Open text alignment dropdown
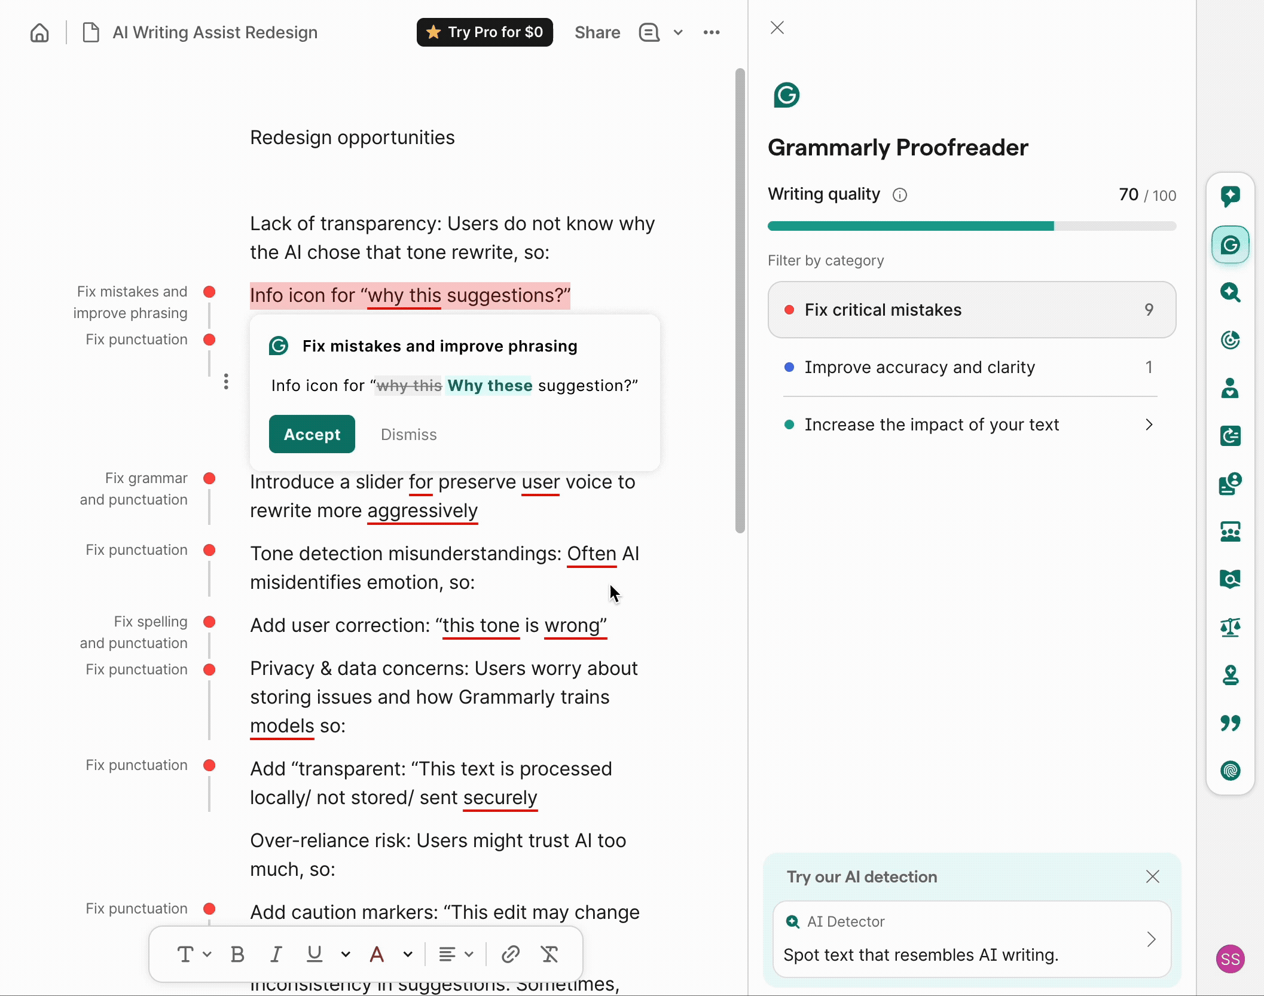This screenshot has width=1264, height=996. (x=456, y=954)
